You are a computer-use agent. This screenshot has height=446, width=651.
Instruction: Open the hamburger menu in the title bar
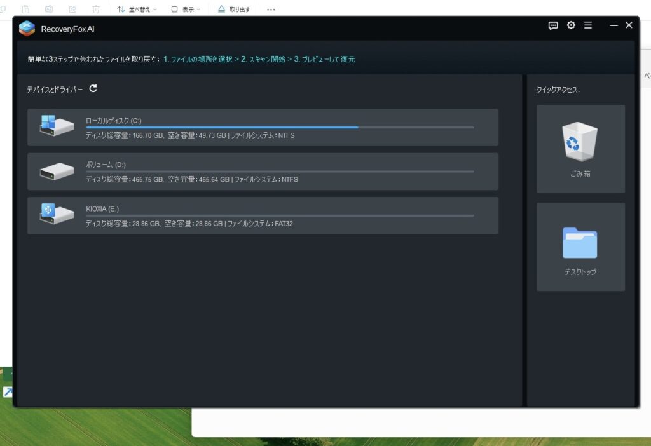click(x=588, y=25)
